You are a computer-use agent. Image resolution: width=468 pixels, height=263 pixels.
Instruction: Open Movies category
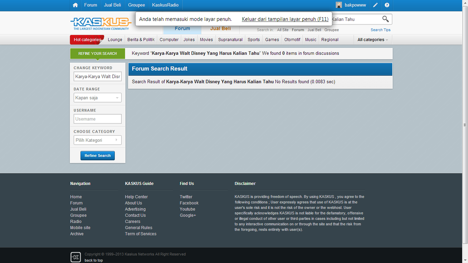pyautogui.click(x=206, y=40)
